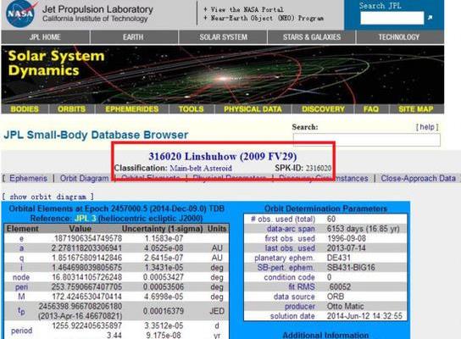Open the JPL 3 reference link
The height and width of the screenshot is (339, 461).
click(86, 219)
